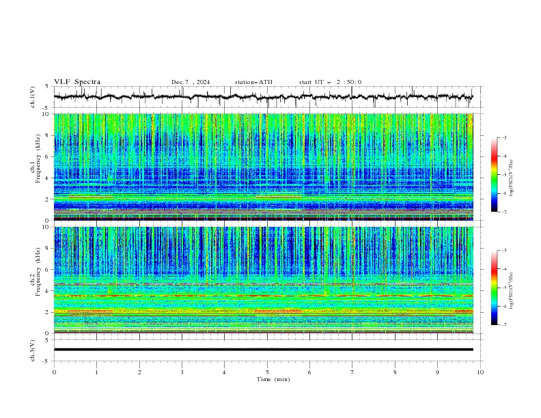Click the 'start UT = 2:50:0' label
Image resolution: width=541 pixels, height=418 pixels.
330,82
